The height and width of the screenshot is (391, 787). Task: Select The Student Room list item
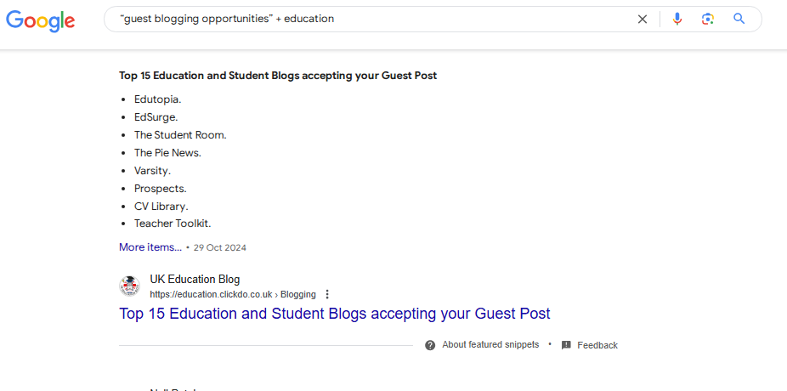coord(180,135)
